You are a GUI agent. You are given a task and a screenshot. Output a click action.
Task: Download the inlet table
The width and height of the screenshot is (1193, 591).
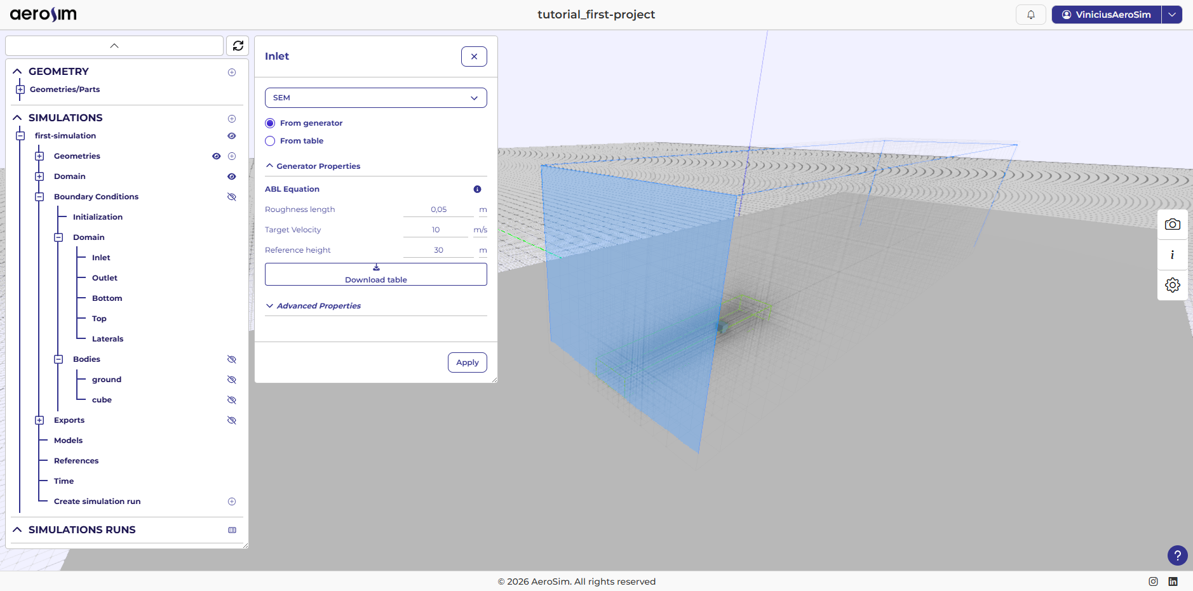[x=375, y=274]
